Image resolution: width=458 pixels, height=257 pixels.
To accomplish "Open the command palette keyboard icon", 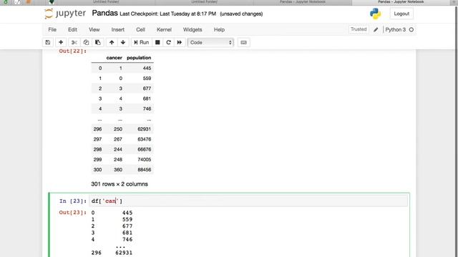I will (243, 43).
